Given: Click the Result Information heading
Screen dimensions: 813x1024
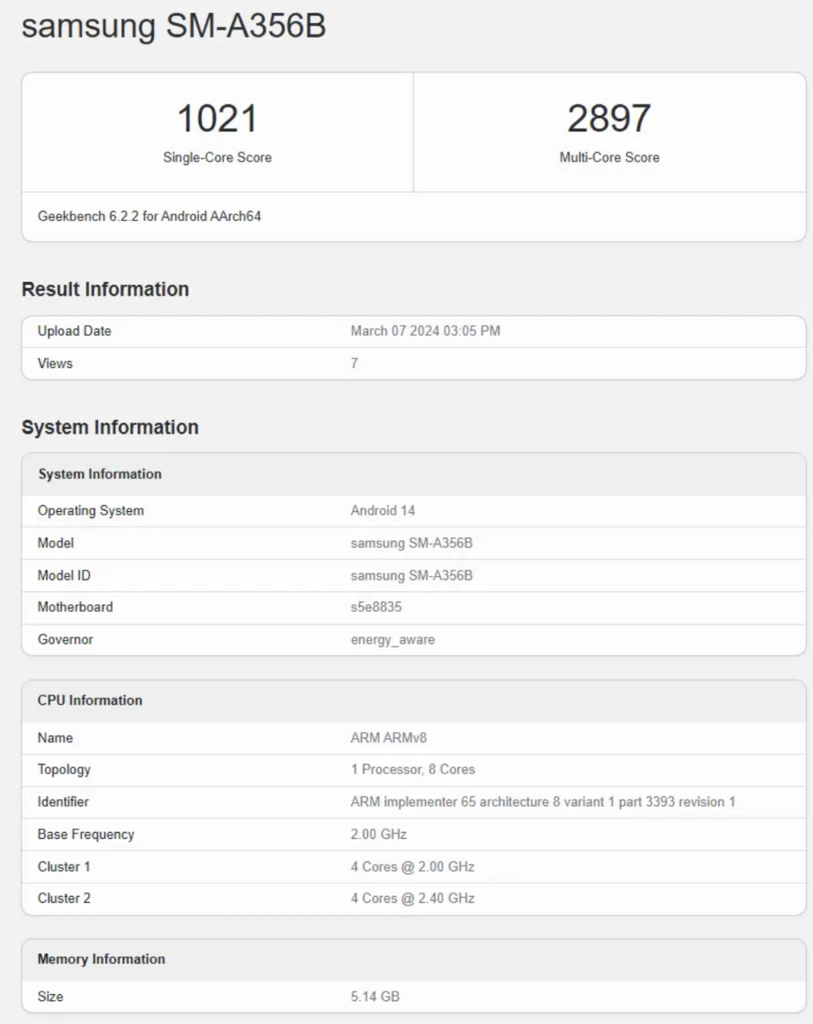Looking at the screenshot, I should (x=105, y=289).
